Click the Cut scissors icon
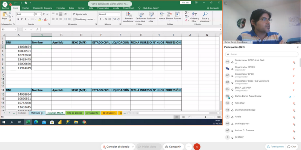This screenshot has height=150, width=301. pyautogui.click(x=10, y=13)
